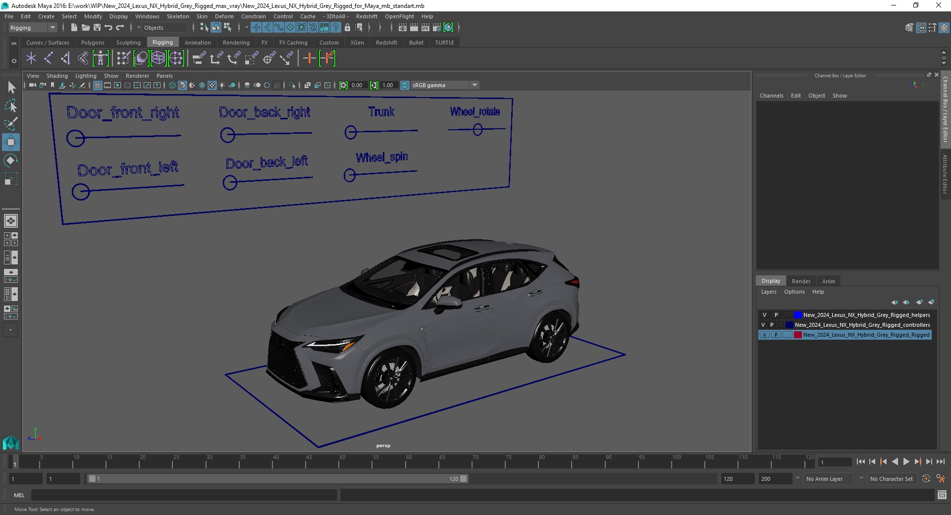Click the Create Joints shelf tool
This screenshot has height=515, width=951.
coord(49,58)
